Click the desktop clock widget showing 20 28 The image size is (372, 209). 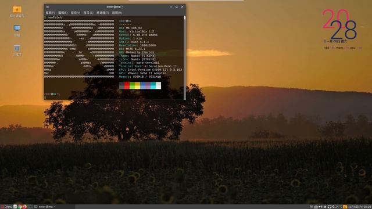pyautogui.click(x=339, y=24)
